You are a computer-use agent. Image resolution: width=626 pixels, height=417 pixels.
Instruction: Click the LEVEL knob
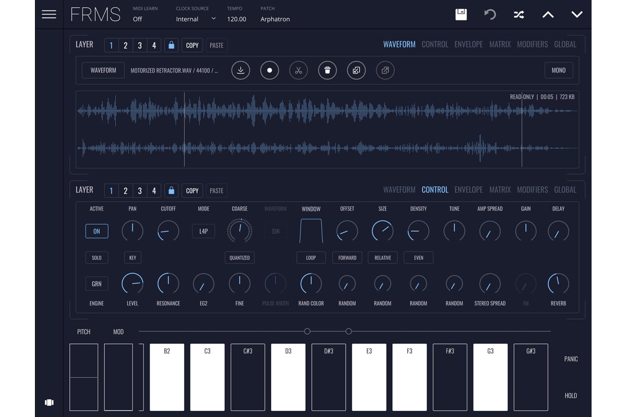point(133,284)
